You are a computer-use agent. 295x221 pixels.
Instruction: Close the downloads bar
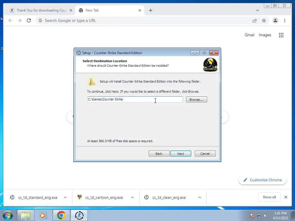point(285,197)
